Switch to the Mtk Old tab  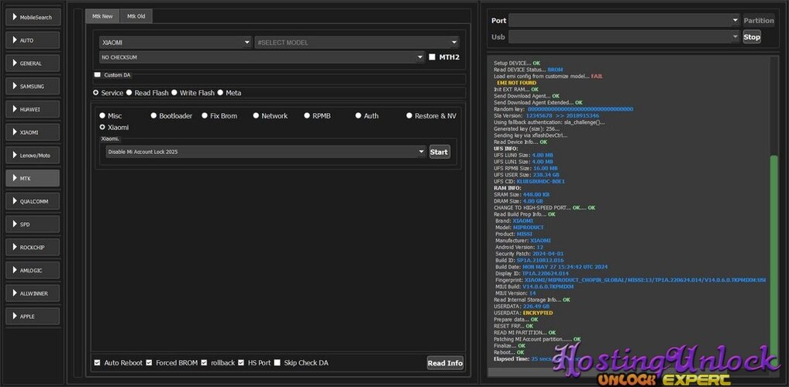click(x=136, y=16)
